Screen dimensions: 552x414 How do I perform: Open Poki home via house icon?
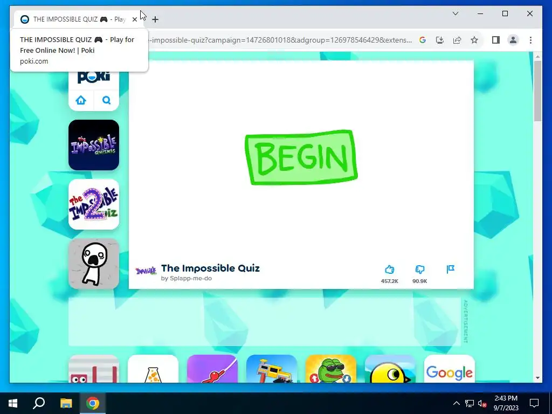pos(81,100)
